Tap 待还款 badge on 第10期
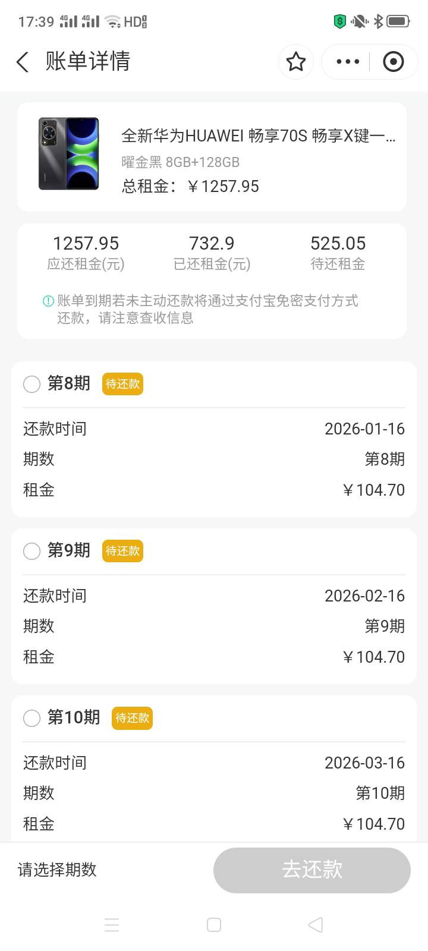The height and width of the screenshot is (951, 428). 132,718
